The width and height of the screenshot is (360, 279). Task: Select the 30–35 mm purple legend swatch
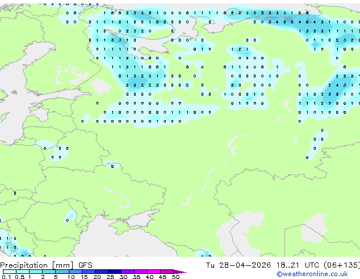pyautogui.click(x=127, y=272)
